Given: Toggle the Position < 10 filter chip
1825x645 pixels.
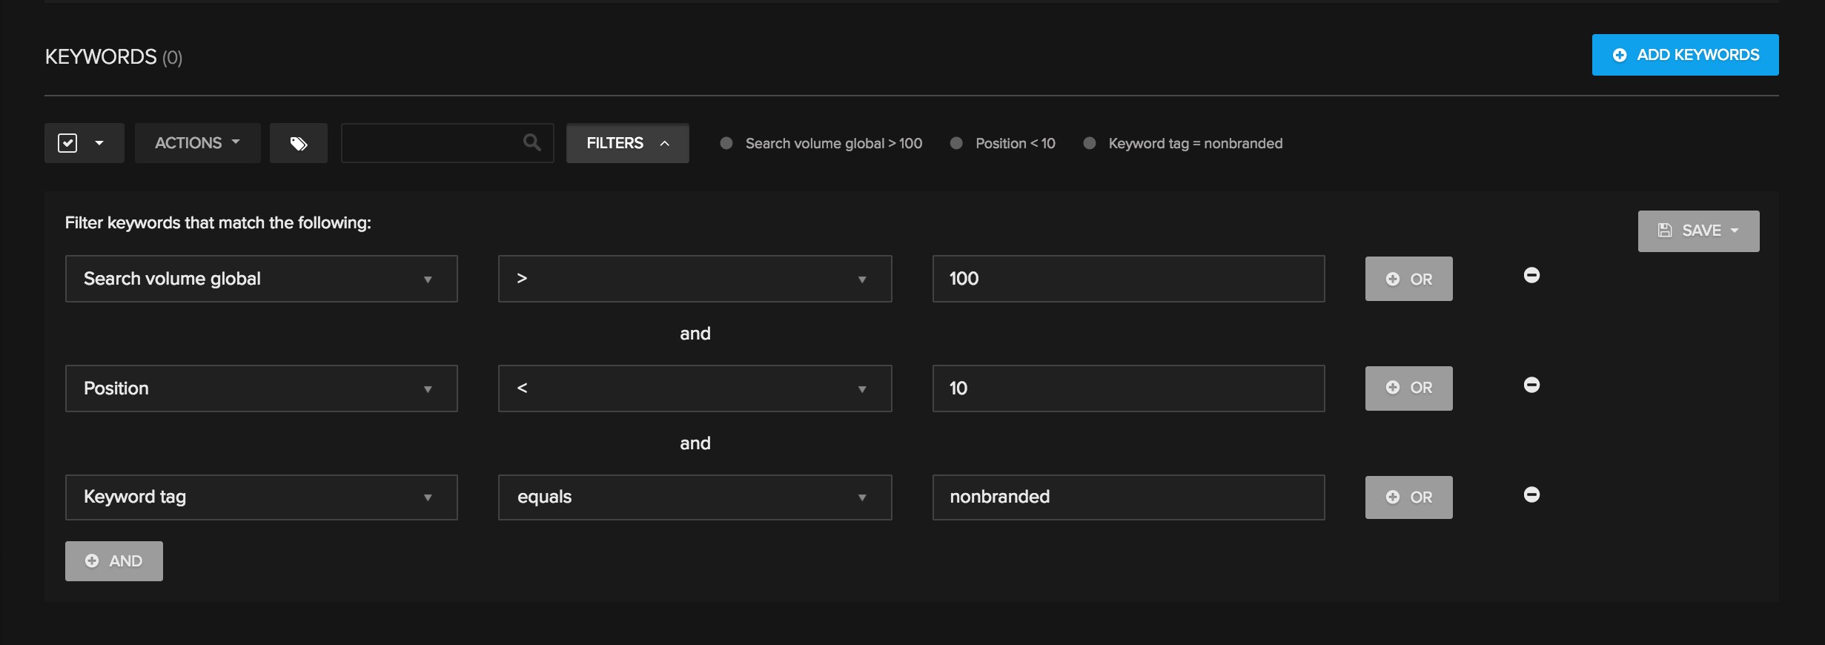Looking at the screenshot, I should click(x=1003, y=143).
